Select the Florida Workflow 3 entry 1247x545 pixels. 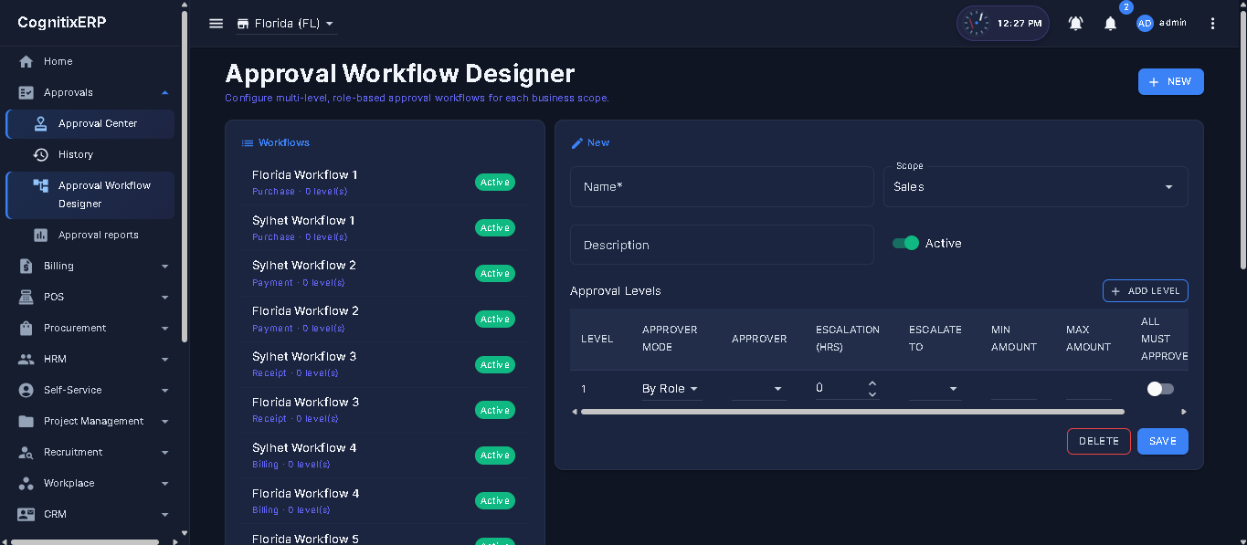tap(384, 410)
